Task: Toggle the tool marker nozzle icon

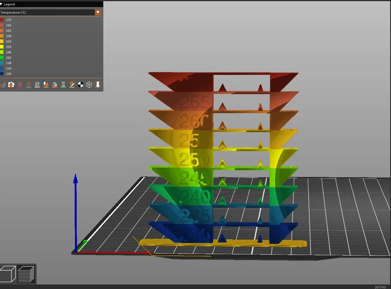Action: point(98,85)
